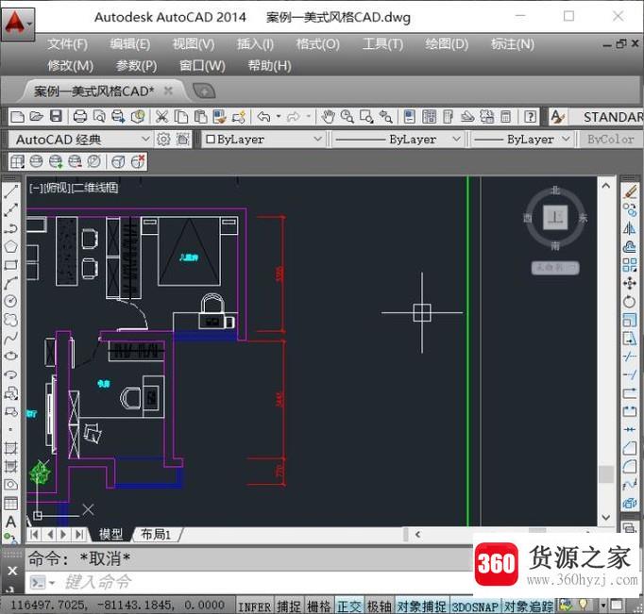644x614 pixels.
Task: Select the Polygon draw tool
Action: pos(11,246)
